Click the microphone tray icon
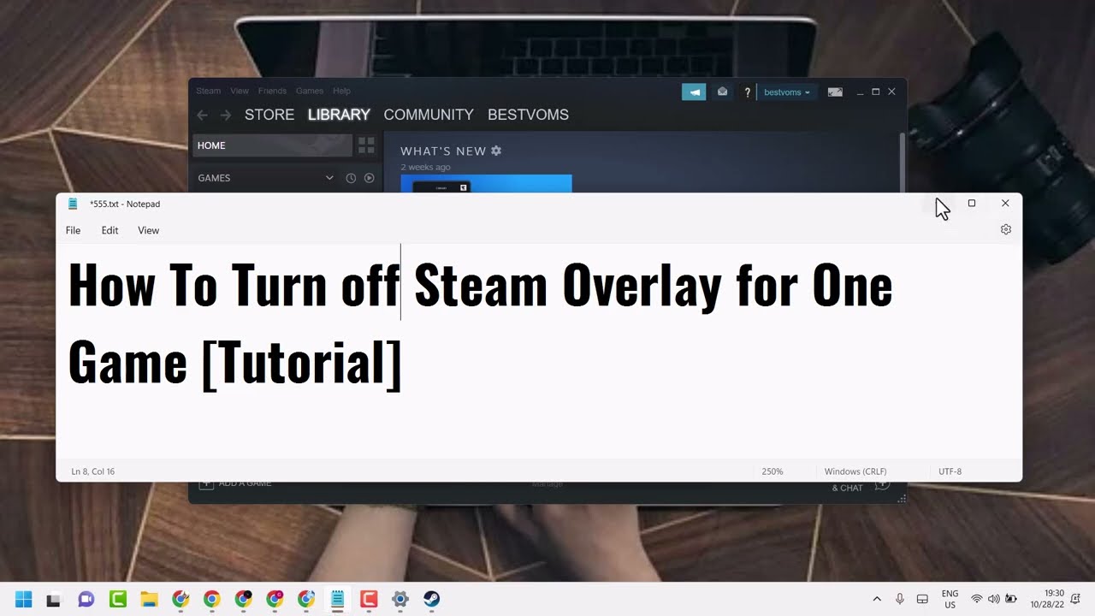Image resolution: width=1095 pixels, height=616 pixels. pyautogui.click(x=900, y=600)
